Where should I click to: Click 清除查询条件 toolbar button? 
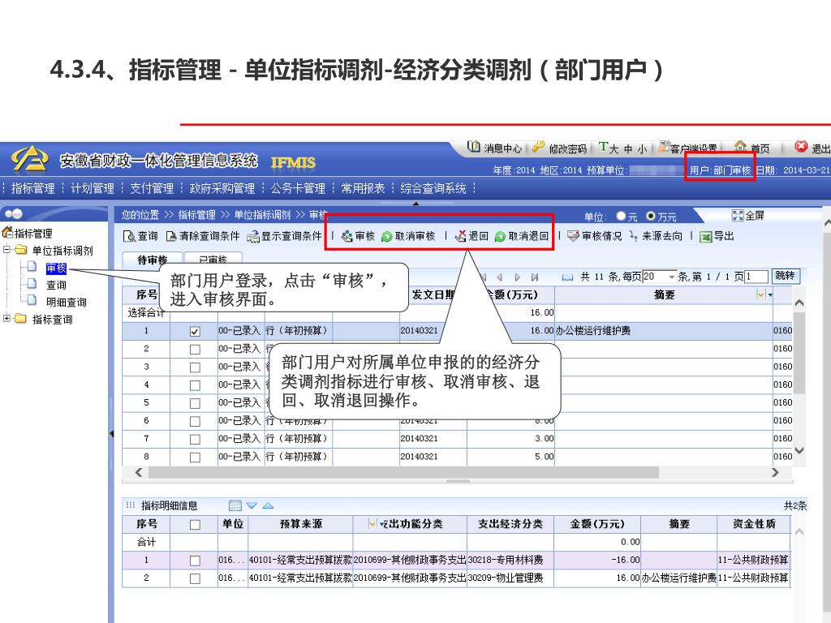[x=203, y=236]
